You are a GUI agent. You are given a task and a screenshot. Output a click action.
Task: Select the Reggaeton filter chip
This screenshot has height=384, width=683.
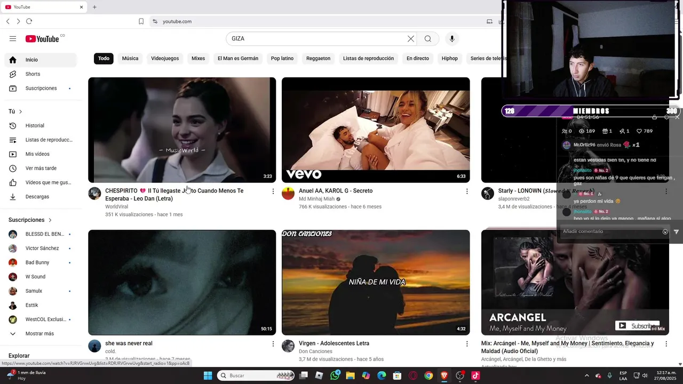click(318, 59)
